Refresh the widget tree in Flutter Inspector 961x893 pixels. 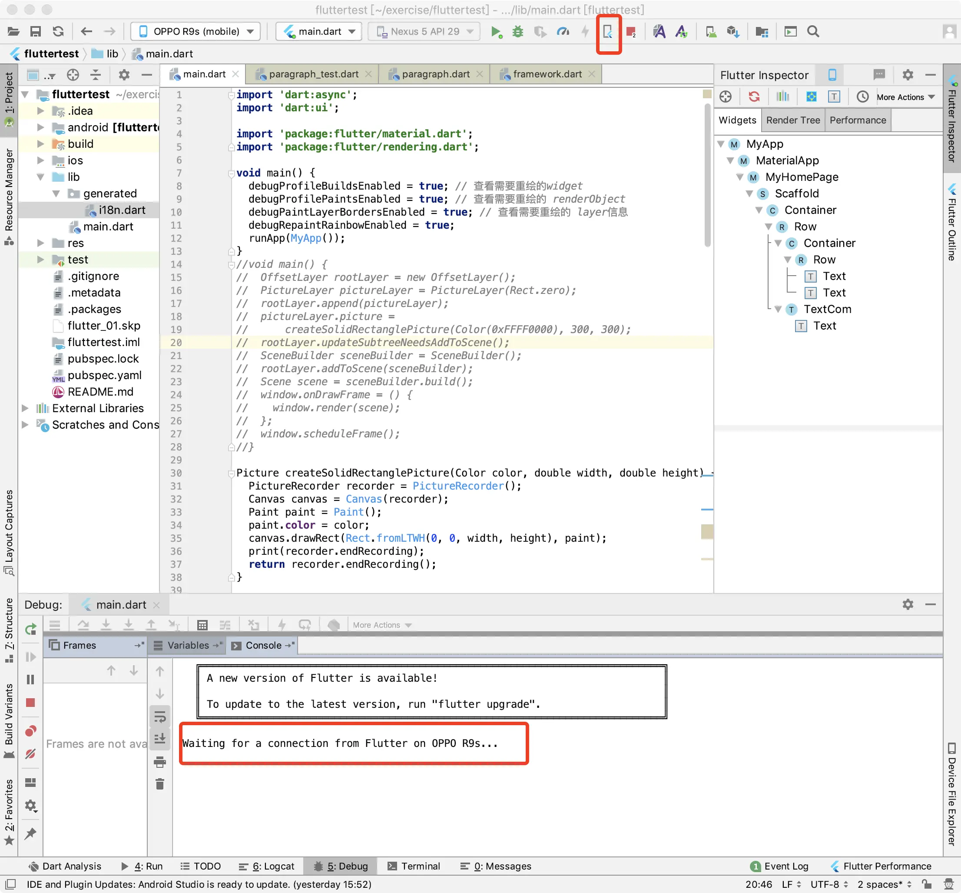[x=754, y=97]
